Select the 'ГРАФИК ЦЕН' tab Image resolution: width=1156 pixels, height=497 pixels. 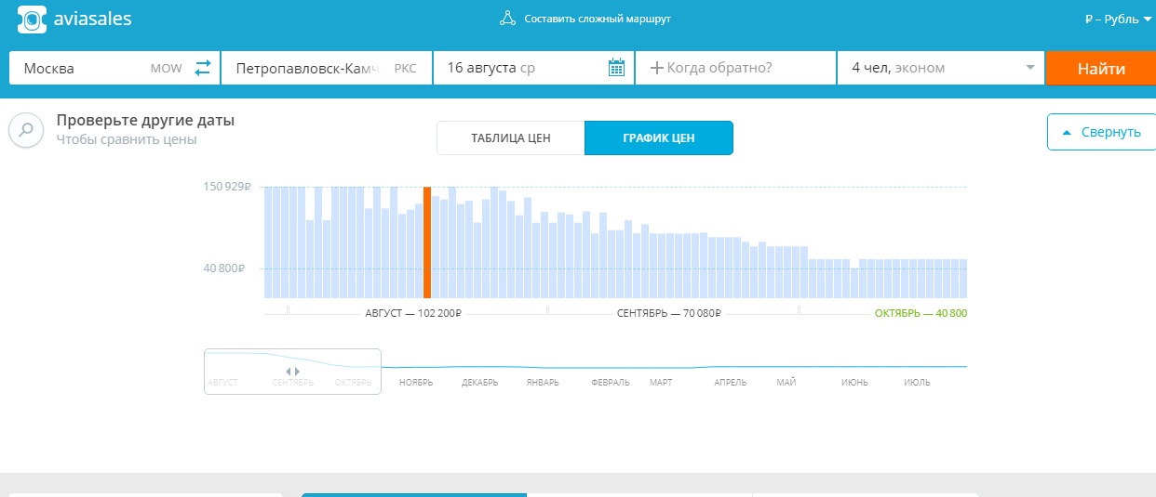[x=659, y=138]
